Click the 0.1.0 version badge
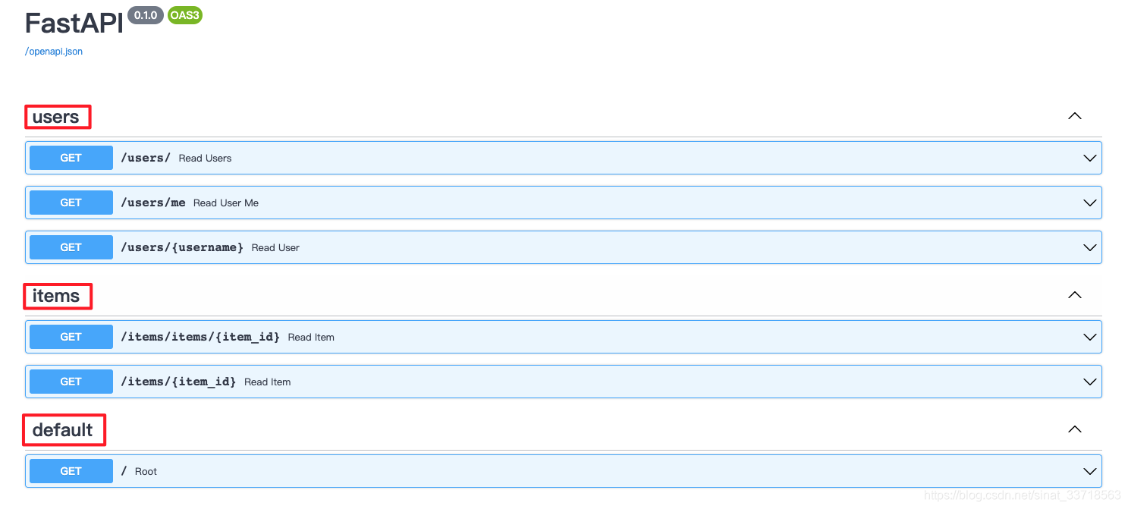The height and width of the screenshot is (509, 1128). click(145, 15)
